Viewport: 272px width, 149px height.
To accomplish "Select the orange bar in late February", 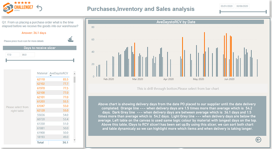I will point(134,60).
